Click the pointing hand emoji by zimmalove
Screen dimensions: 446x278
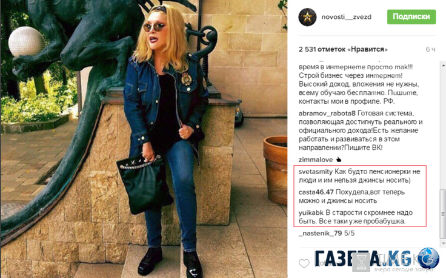point(339,160)
